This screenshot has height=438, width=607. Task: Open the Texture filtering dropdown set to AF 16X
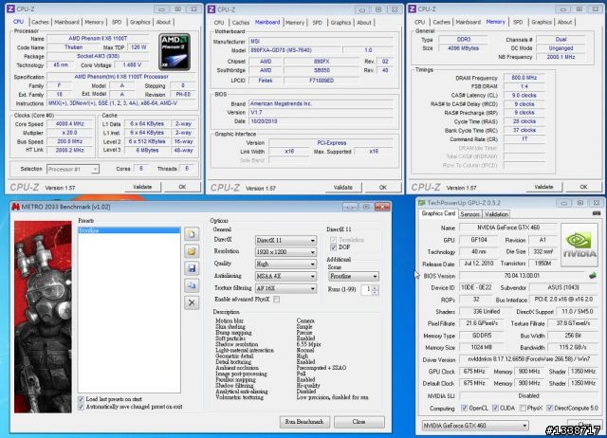pos(285,288)
